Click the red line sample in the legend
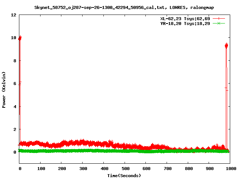Viewport: 238px width, 179px height. pos(219,19)
